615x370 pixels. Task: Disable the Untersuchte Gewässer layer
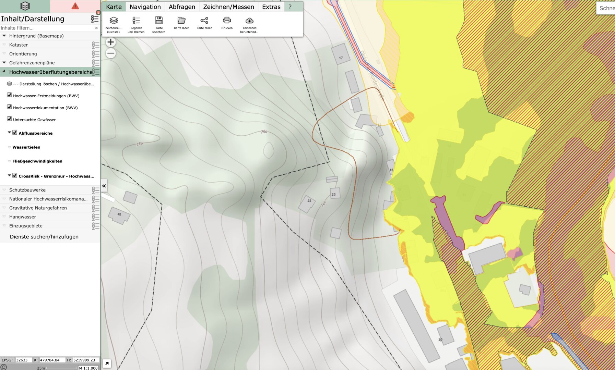coord(10,119)
